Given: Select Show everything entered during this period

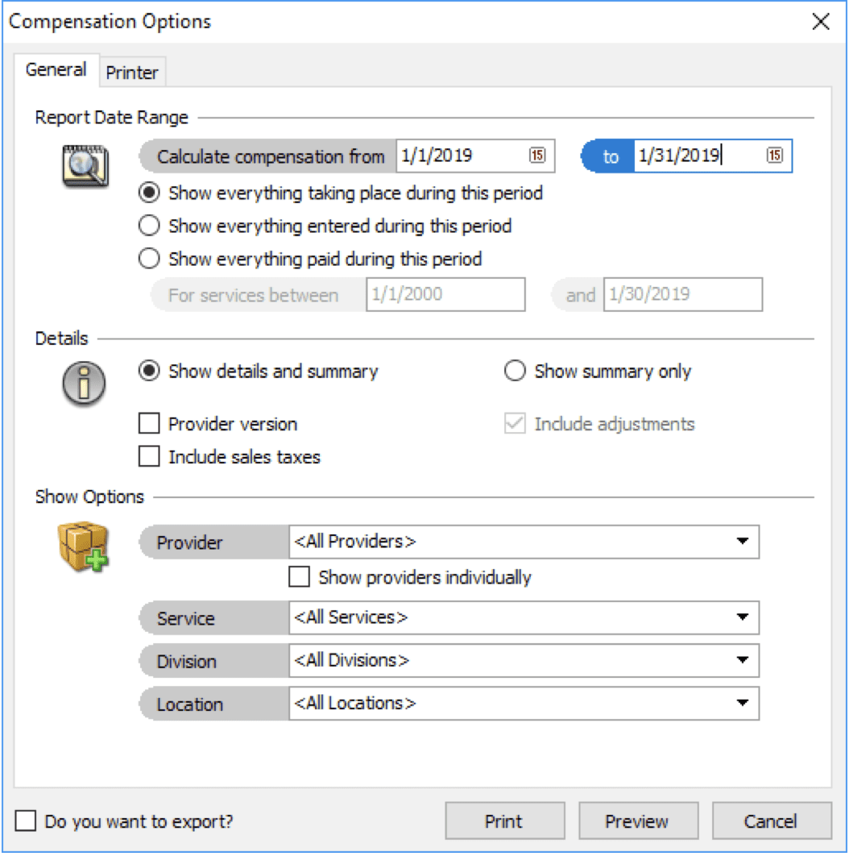Looking at the screenshot, I should (x=149, y=226).
